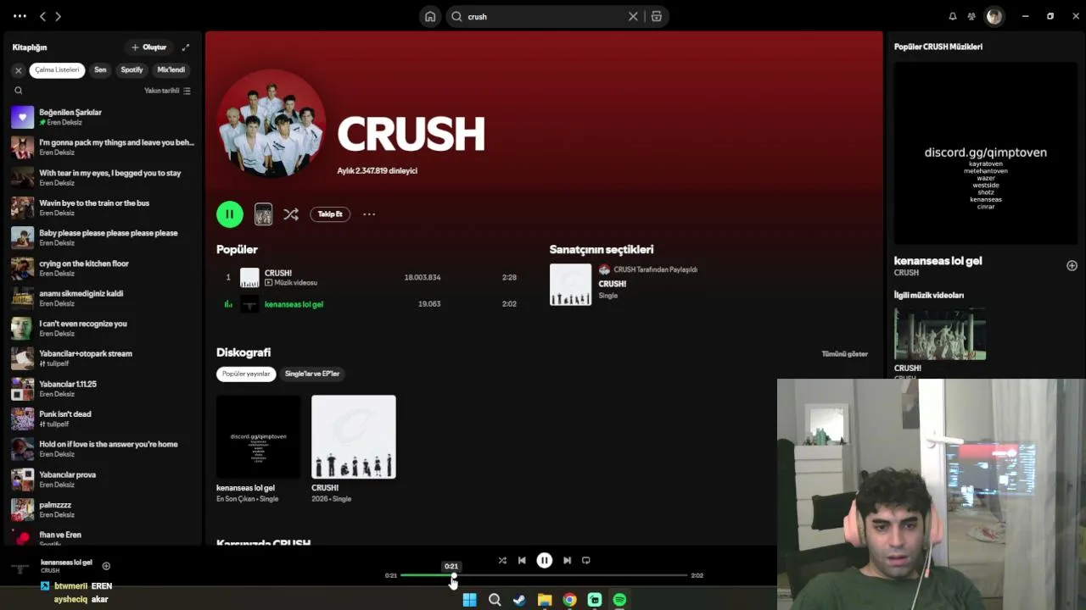Add the song with the right-panel plus icon
Screen dimensions: 1086x610
click(1072, 266)
